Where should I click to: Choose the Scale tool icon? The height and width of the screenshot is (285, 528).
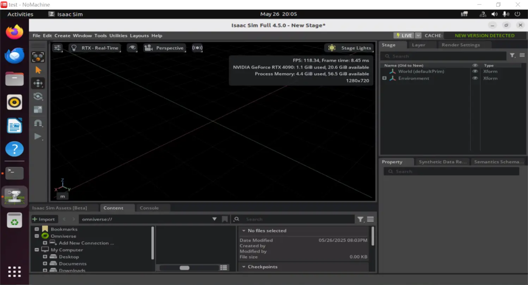[38, 110]
